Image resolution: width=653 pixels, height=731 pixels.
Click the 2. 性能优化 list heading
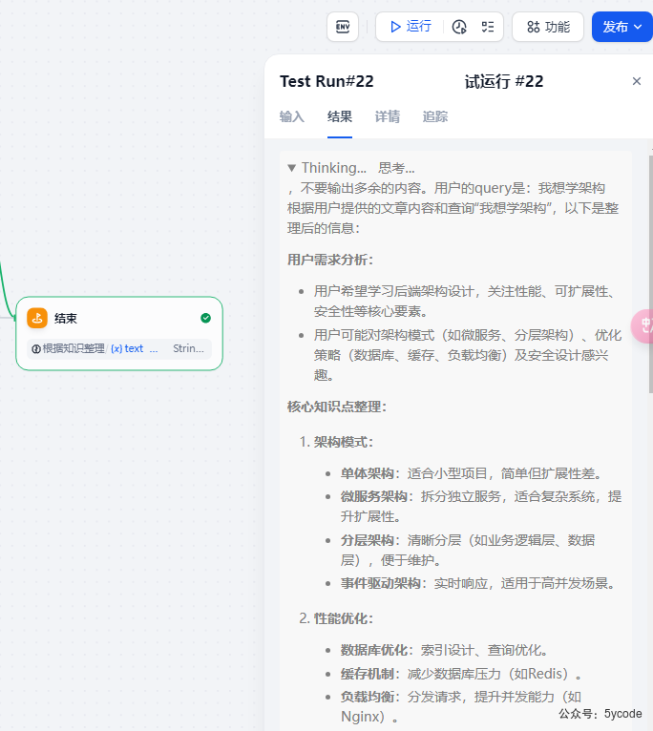(x=336, y=618)
